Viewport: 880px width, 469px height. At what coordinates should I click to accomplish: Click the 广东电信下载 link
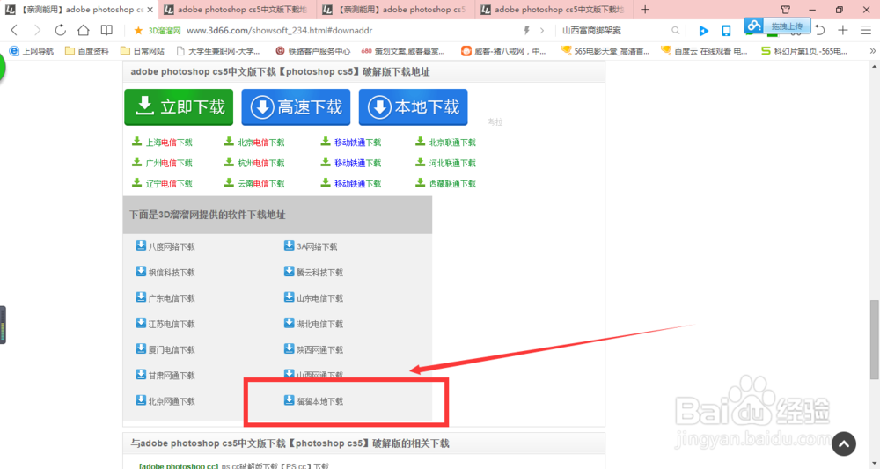[172, 298]
